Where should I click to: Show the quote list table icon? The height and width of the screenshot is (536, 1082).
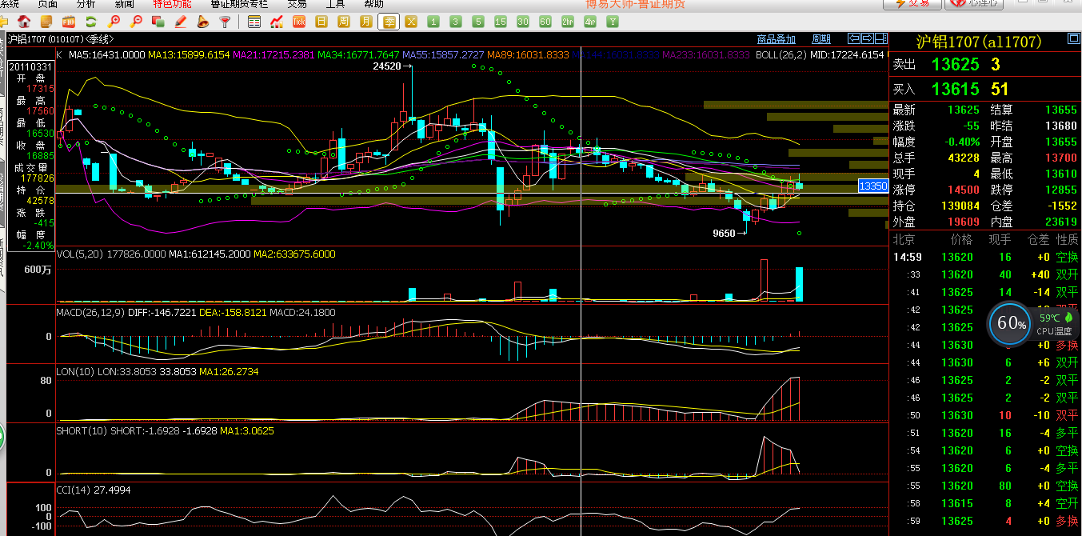click(254, 22)
